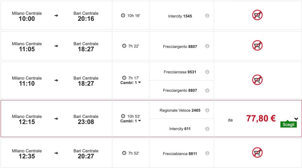This screenshot has width=302, height=168.
Task: Click unavailable cart icon for 11:05 train
Action: (x=257, y=45)
